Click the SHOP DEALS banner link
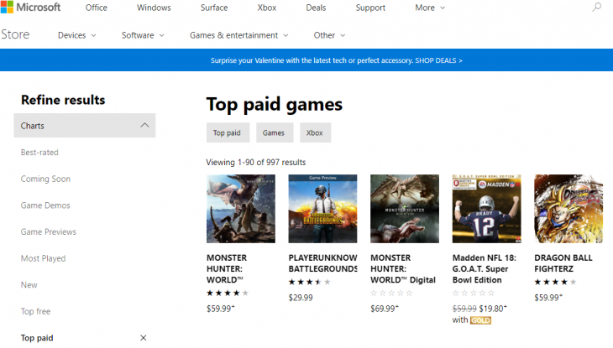This screenshot has width=613, height=348. pyautogui.click(x=438, y=60)
